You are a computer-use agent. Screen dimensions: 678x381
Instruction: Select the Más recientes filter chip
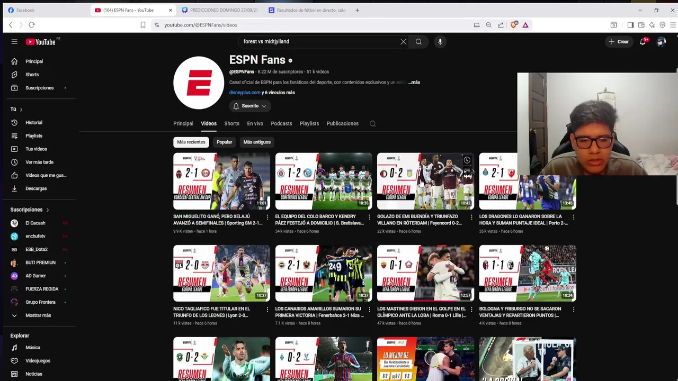(x=191, y=142)
